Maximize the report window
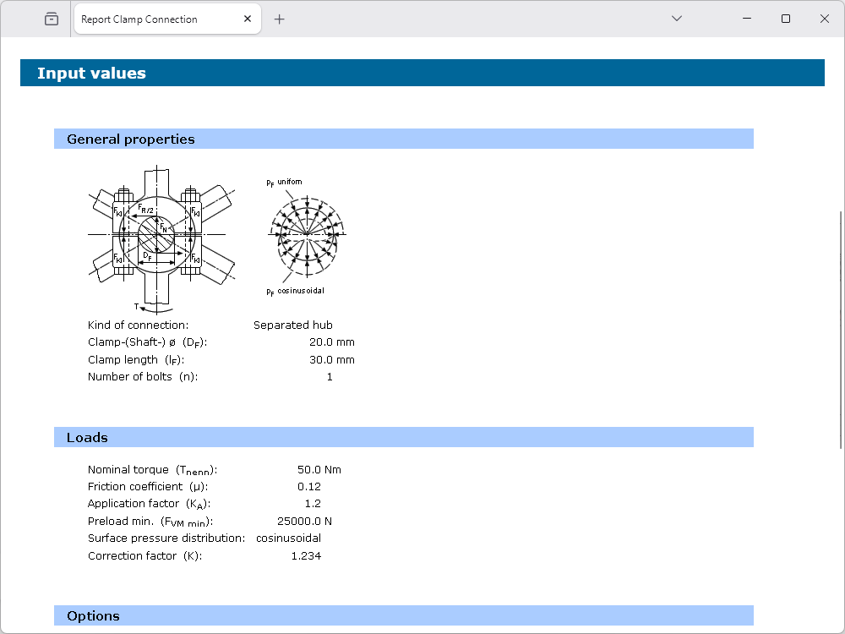This screenshot has height=634, width=845. (786, 19)
